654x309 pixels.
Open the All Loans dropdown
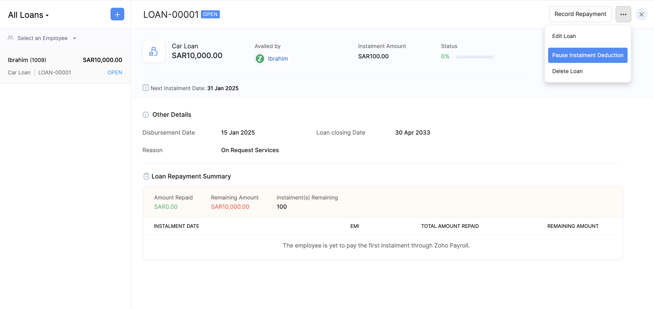(x=28, y=15)
